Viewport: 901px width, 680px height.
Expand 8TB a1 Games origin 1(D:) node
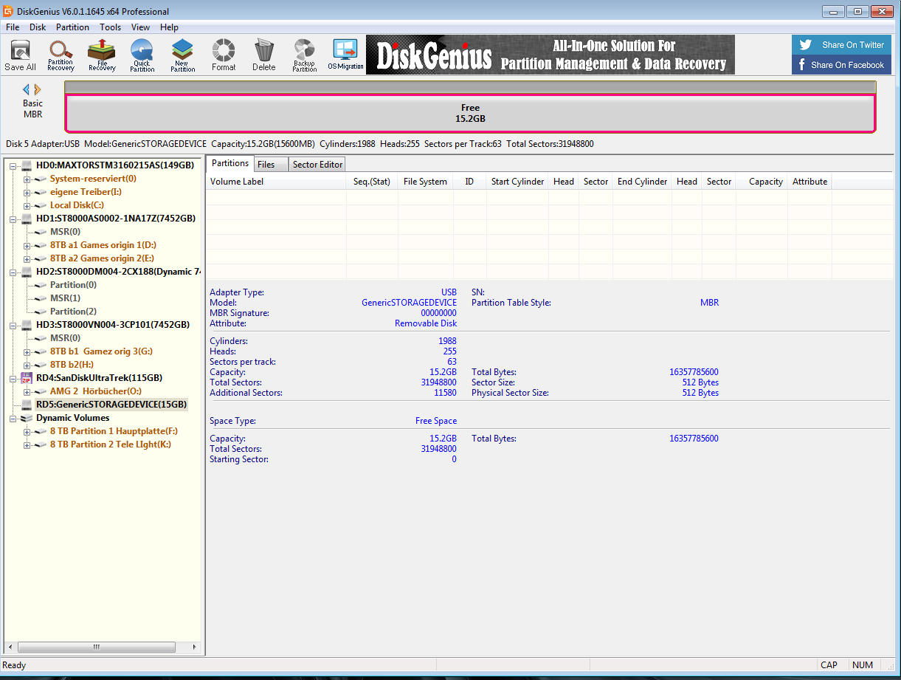tap(27, 245)
